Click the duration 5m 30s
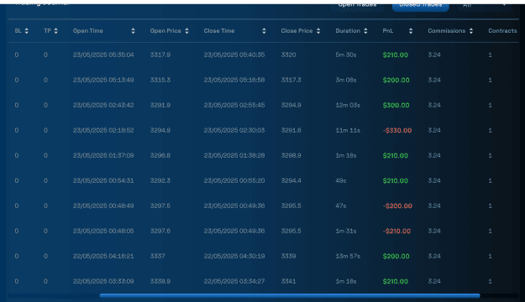This screenshot has height=302, width=525. 346,55
